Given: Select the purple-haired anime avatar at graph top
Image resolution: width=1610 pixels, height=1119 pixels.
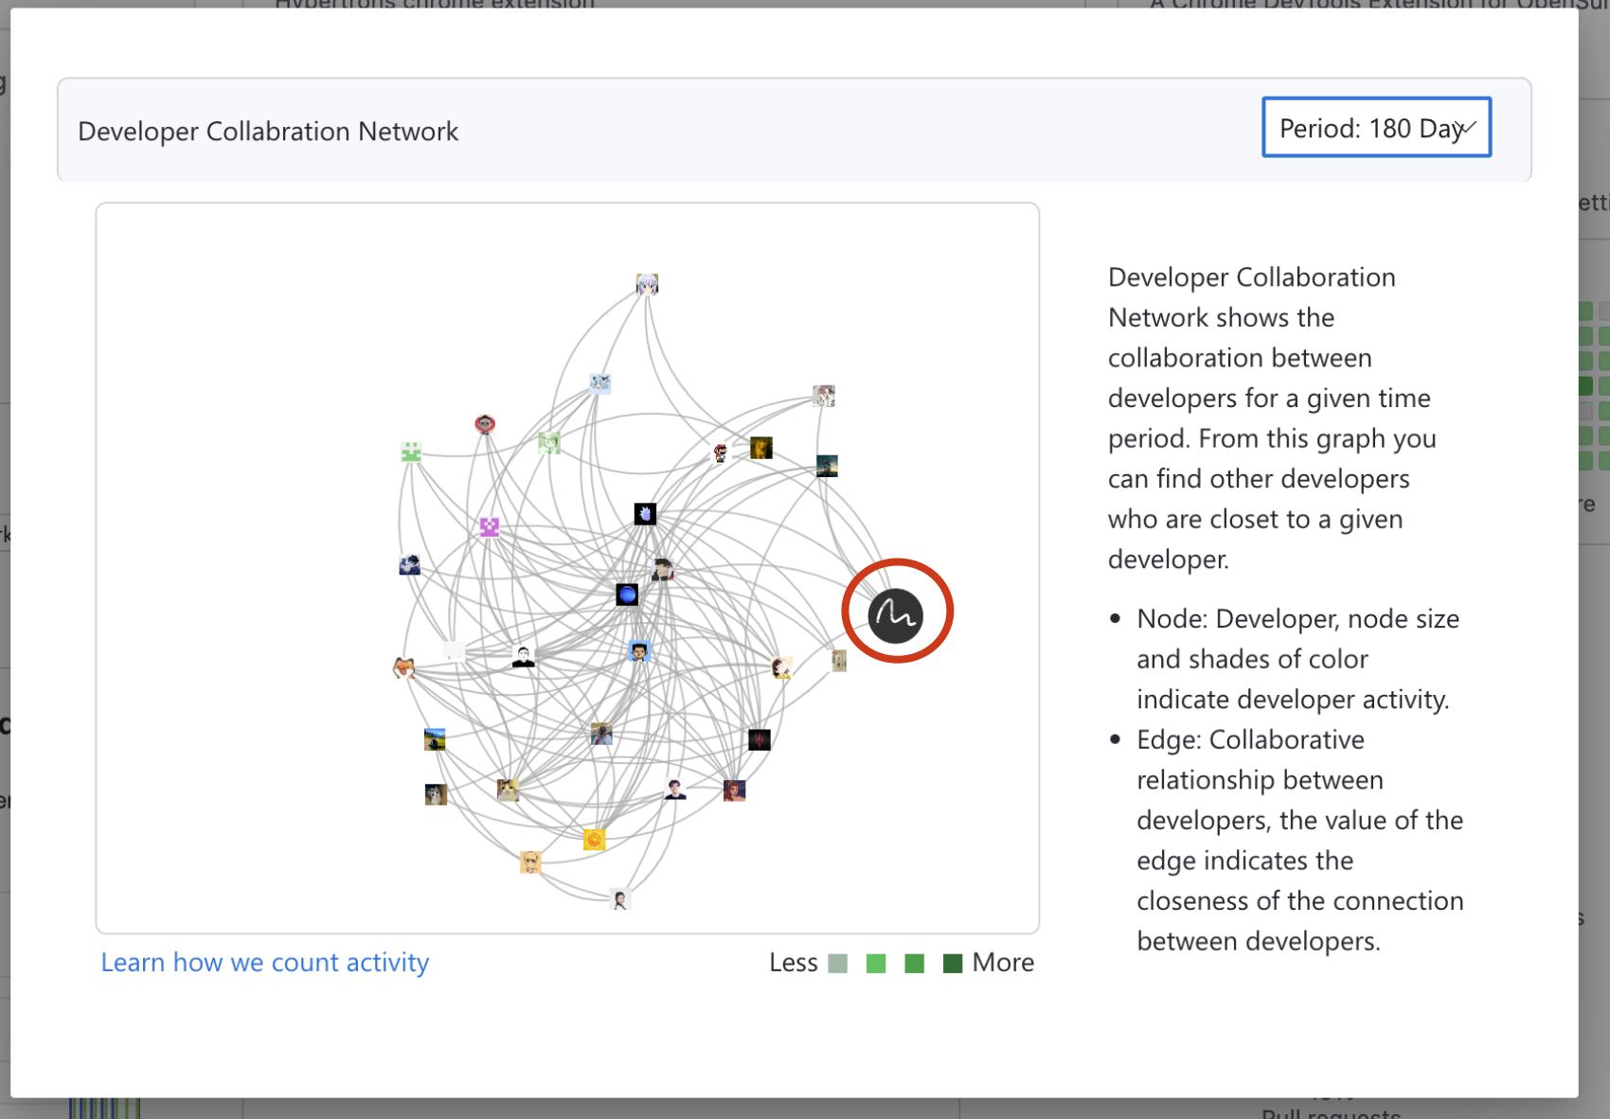Looking at the screenshot, I should pos(647,285).
